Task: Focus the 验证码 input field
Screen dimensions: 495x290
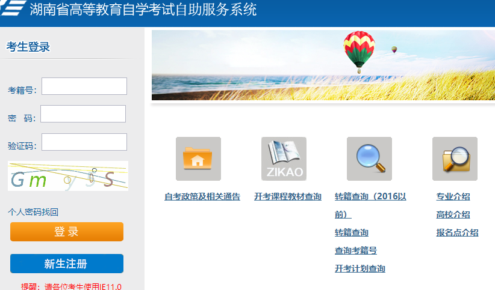Action: point(84,142)
